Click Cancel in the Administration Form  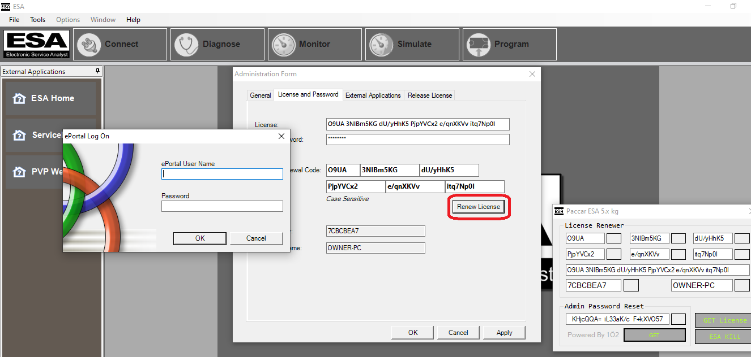[458, 333]
